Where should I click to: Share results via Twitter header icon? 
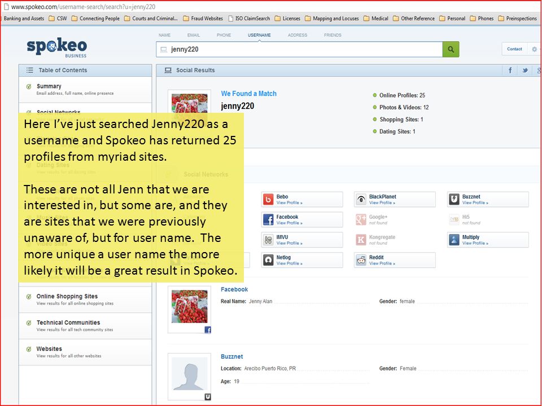(525, 70)
